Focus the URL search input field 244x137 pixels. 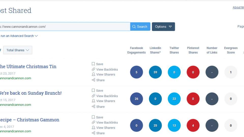coord(65,27)
